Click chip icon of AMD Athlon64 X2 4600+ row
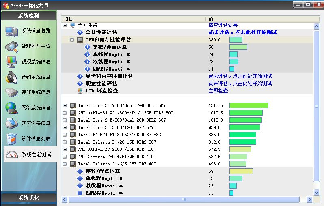This screenshot has height=206, width=324. pyautogui.click(x=73, y=113)
